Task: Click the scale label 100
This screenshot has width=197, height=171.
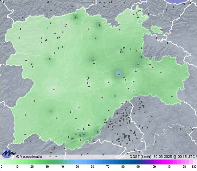Action: [153, 167]
